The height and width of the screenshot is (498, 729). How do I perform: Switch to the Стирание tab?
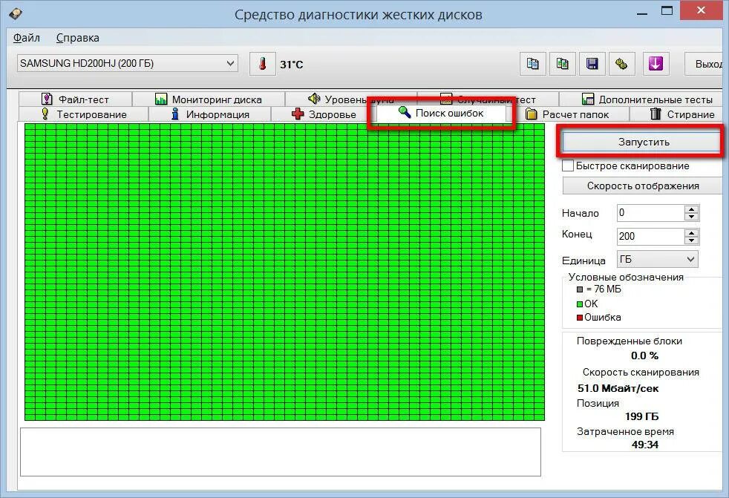click(681, 114)
